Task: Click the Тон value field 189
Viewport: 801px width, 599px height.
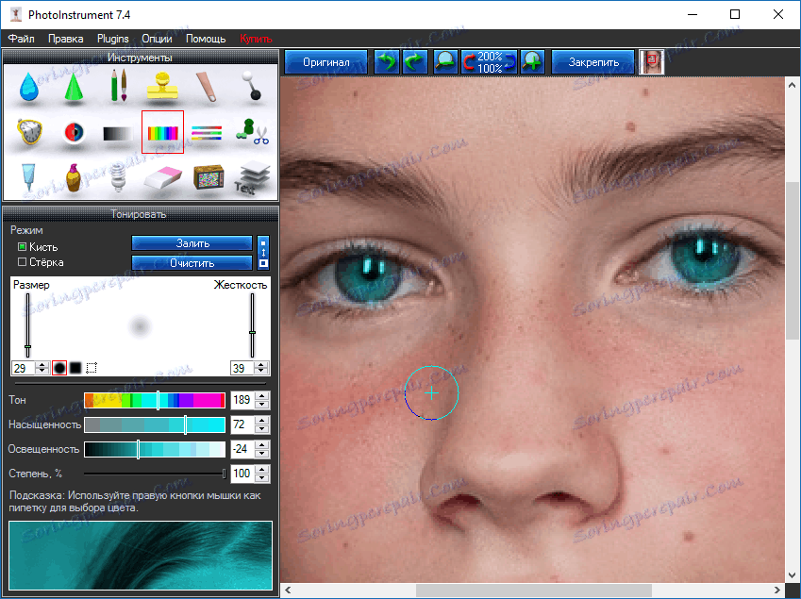Action: (242, 400)
